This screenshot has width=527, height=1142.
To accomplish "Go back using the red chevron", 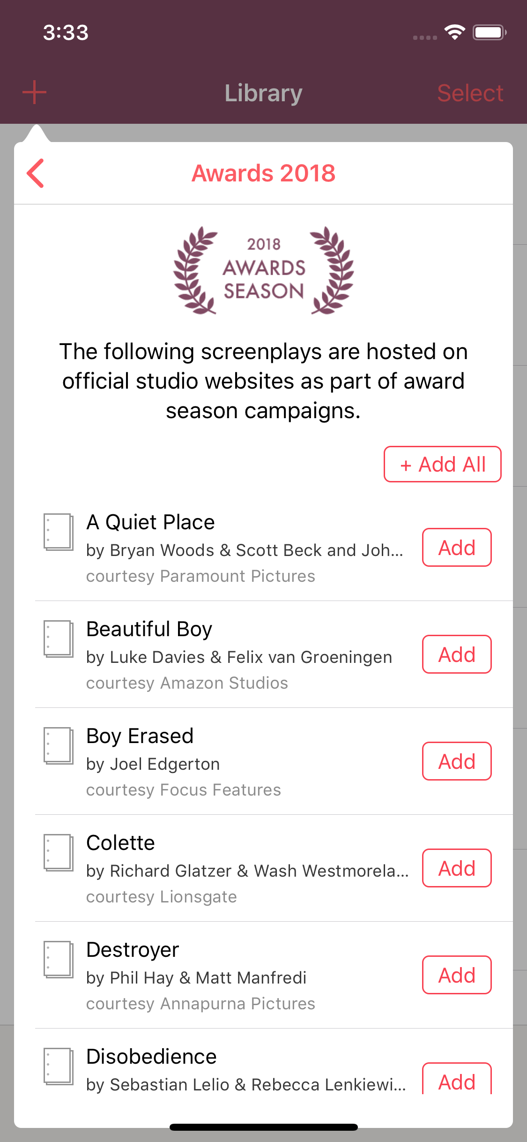I will pos(36,173).
